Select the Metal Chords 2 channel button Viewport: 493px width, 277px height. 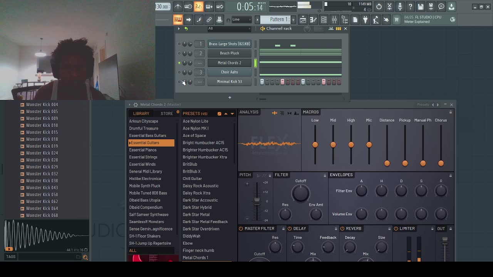(x=230, y=63)
